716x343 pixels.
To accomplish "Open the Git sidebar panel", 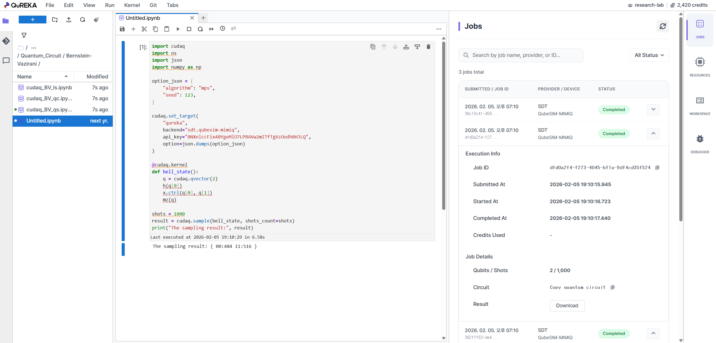I will 6,41.
